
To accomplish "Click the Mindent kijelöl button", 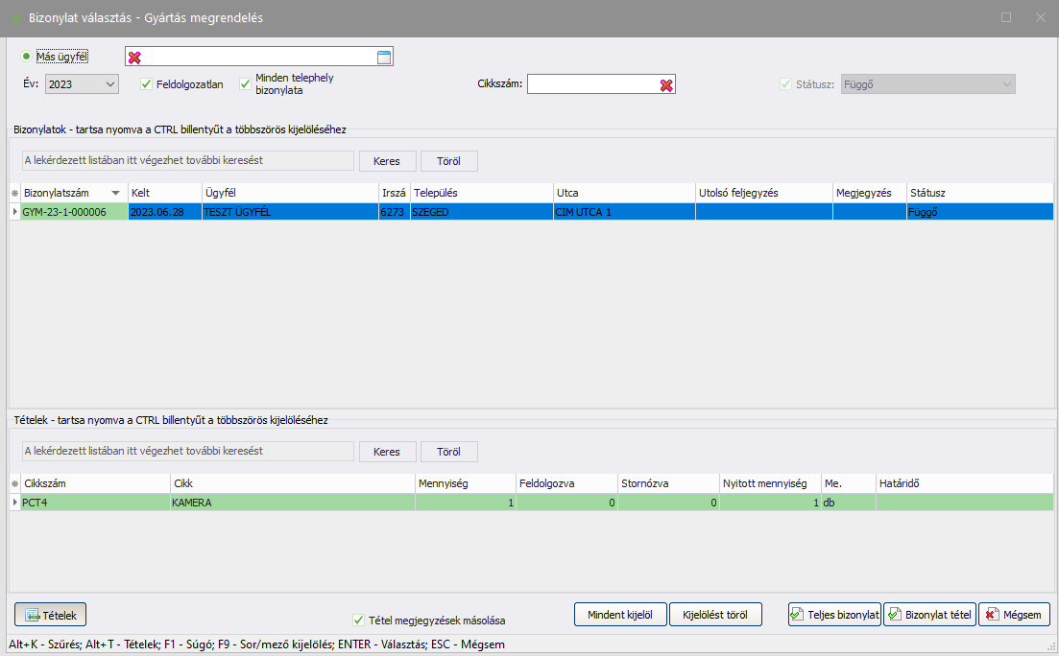I will click(619, 615).
